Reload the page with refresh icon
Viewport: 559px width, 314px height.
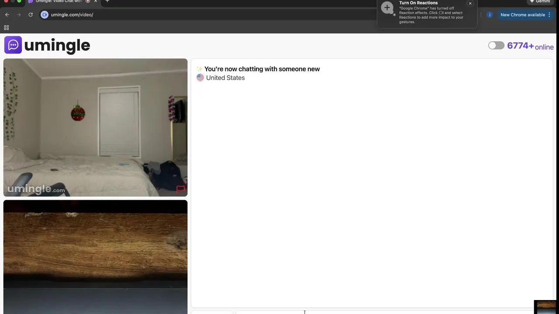[31, 14]
